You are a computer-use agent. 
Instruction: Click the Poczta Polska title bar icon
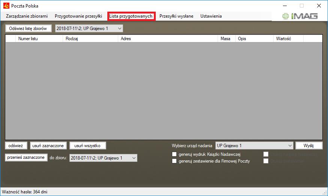pos(6,6)
